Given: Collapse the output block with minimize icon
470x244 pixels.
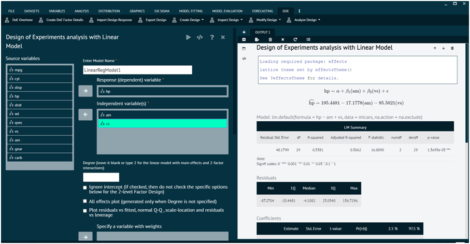Looking at the screenshot, I should point(244,49).
